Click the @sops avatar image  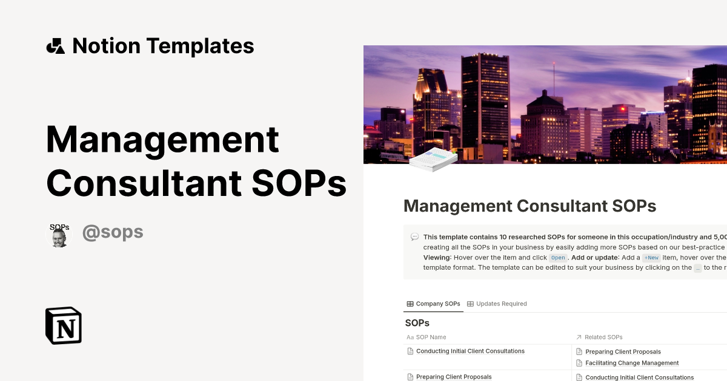click(x=59, y=232)
